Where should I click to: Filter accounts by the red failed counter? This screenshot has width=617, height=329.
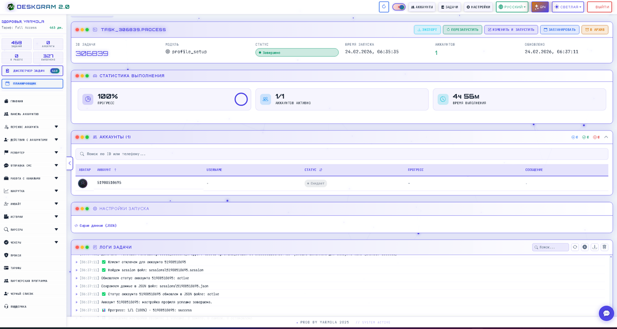click(x=596, y=137)
